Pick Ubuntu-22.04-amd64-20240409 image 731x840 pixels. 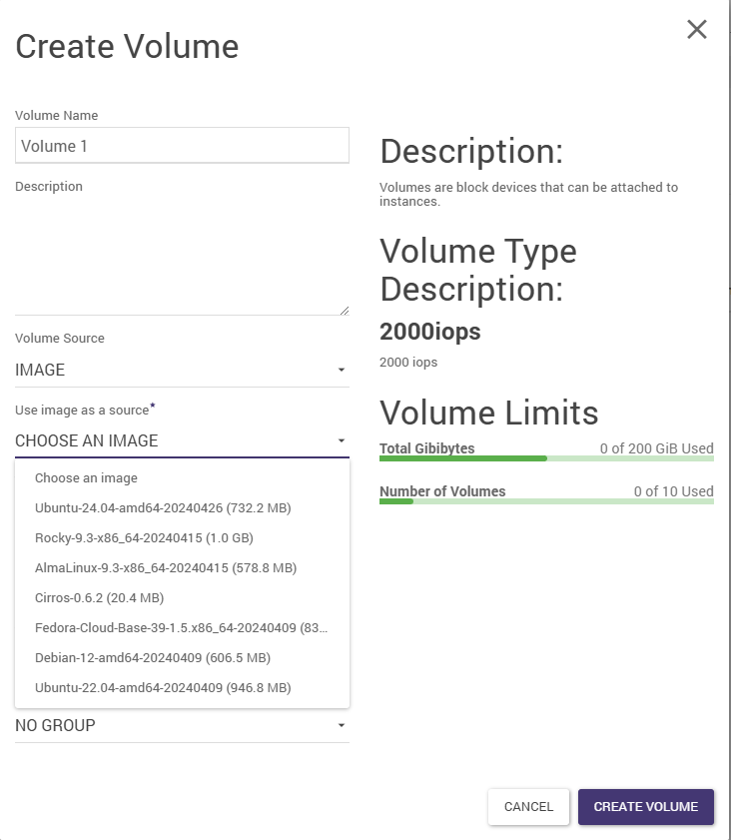(x=163, y=688)
